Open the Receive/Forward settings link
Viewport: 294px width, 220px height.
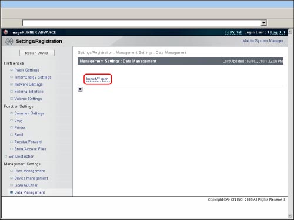[x=28, y=142]
